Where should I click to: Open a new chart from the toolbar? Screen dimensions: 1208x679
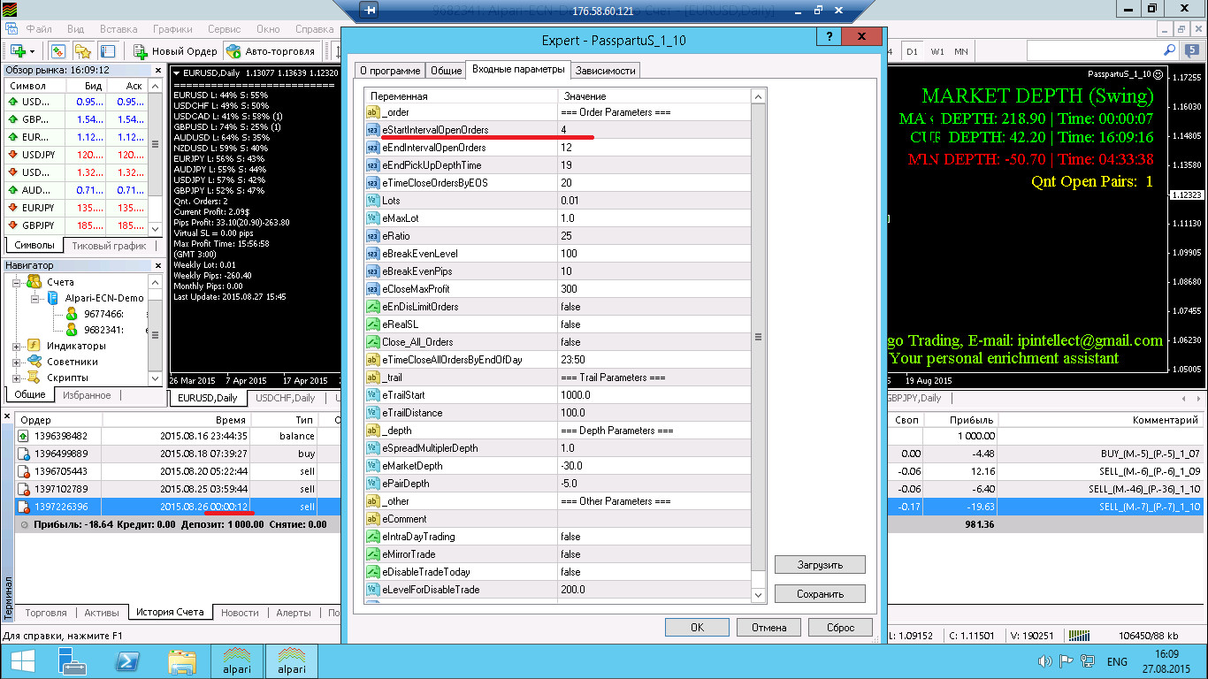(18, 51)
